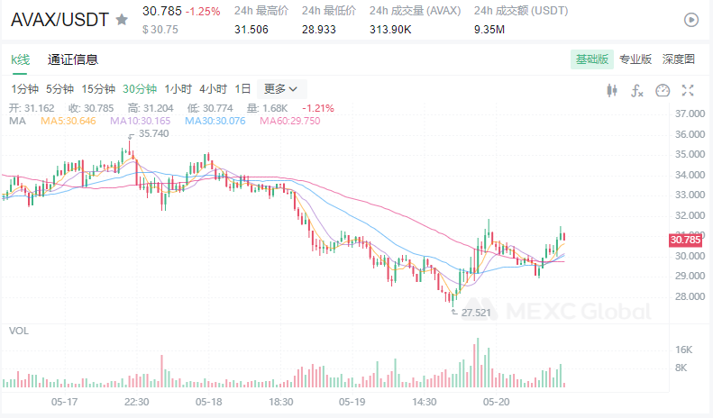Add AVAX/USDT to favorites with star
Screen dimensions: 713x418
click(x=122, y=19)
